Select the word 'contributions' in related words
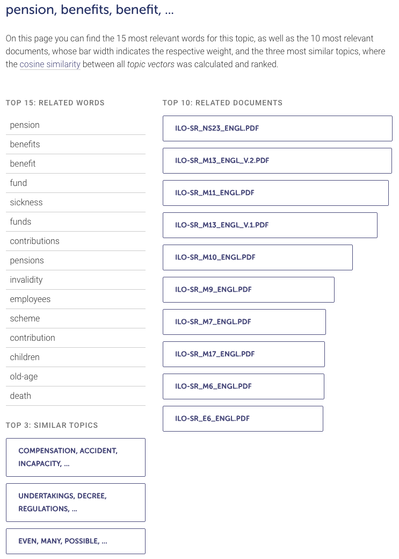Image resolution: width=399 pixels, height=559 pixels. [x=34, y=241]
